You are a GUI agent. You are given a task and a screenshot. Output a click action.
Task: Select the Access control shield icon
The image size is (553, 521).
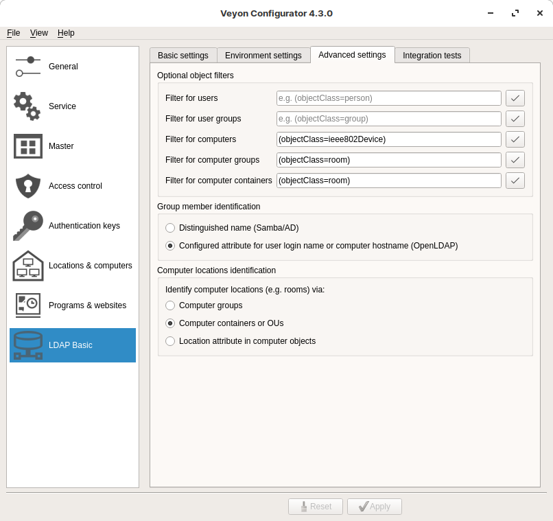pyautogui.click(x=28, y=186)
